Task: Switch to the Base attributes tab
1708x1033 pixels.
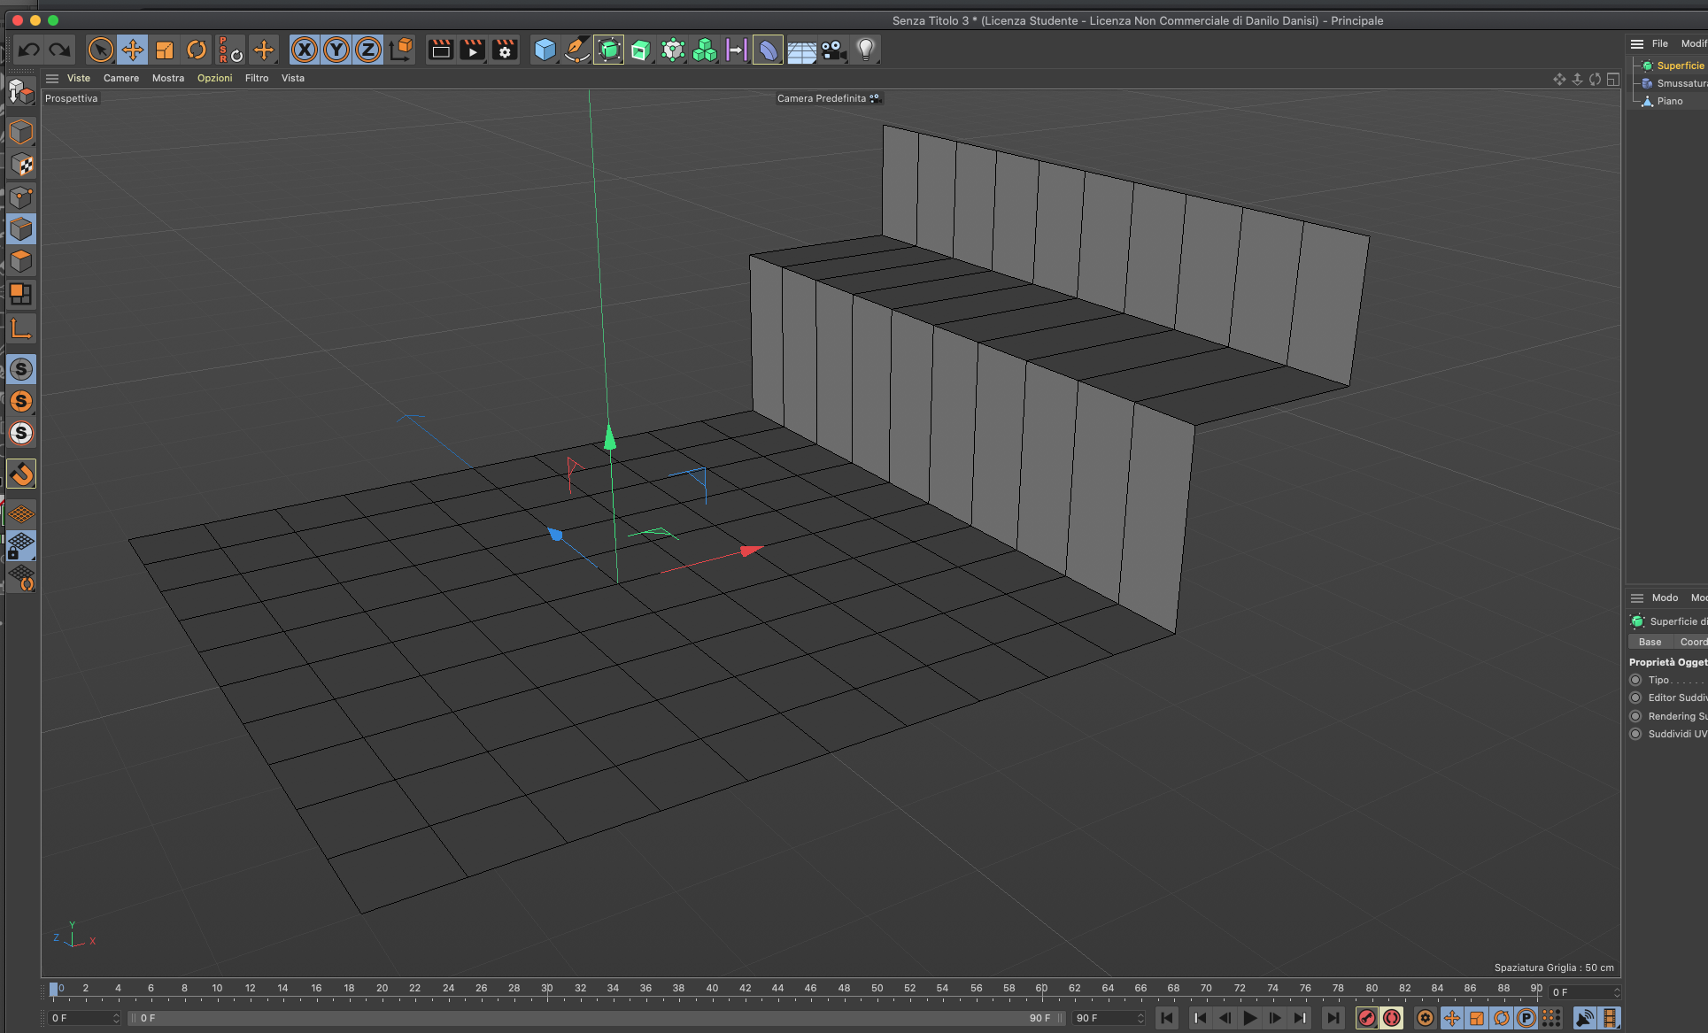Action: pos(1649,642)
